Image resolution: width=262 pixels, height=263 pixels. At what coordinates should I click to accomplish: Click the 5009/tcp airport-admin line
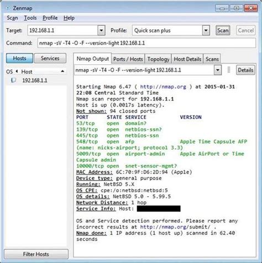click(160, 154)
